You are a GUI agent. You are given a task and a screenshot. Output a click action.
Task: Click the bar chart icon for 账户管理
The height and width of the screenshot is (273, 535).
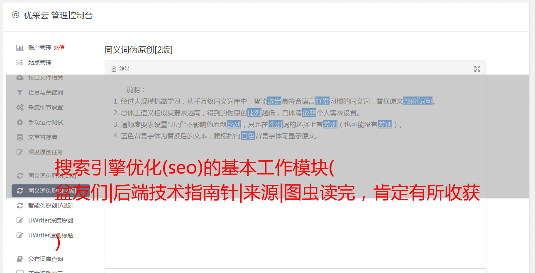point(20,48)
